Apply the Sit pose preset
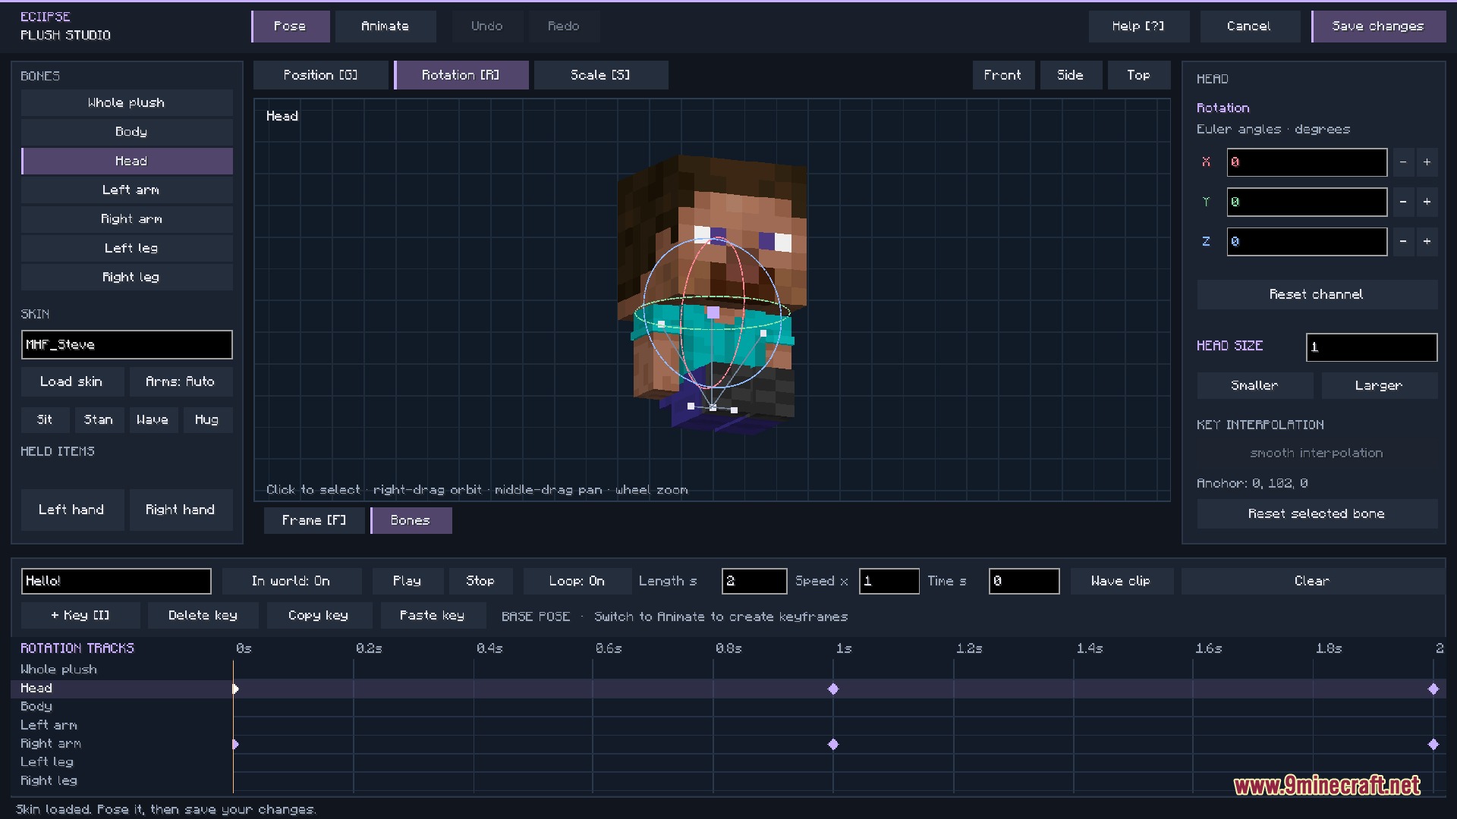1457x819 pixels. [46, 420]
